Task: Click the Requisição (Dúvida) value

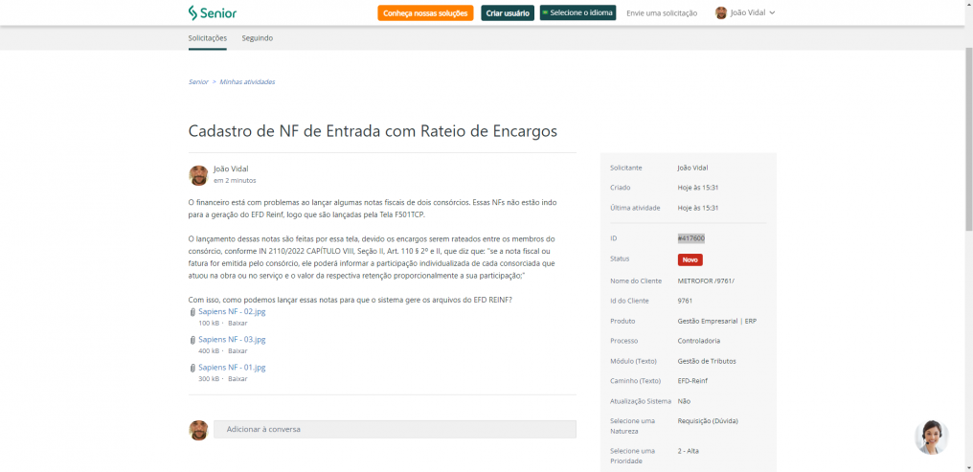Action: pos(708,421)
